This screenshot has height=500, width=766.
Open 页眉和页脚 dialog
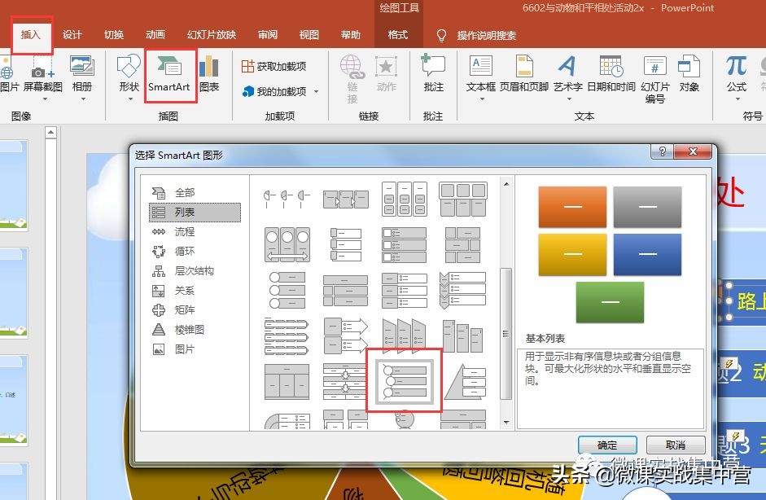524,74
